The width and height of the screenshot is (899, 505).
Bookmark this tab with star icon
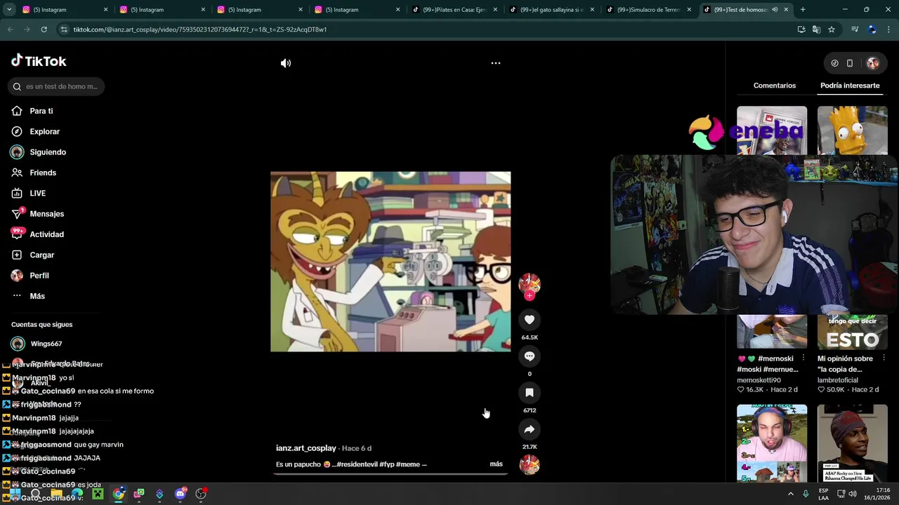tap(832, 29)
